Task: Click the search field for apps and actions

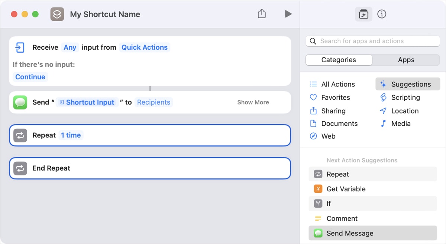Action: tap(372, 41)
